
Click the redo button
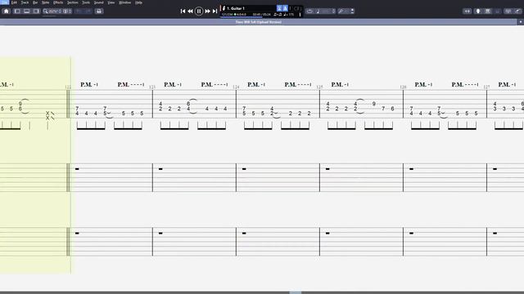88,11
